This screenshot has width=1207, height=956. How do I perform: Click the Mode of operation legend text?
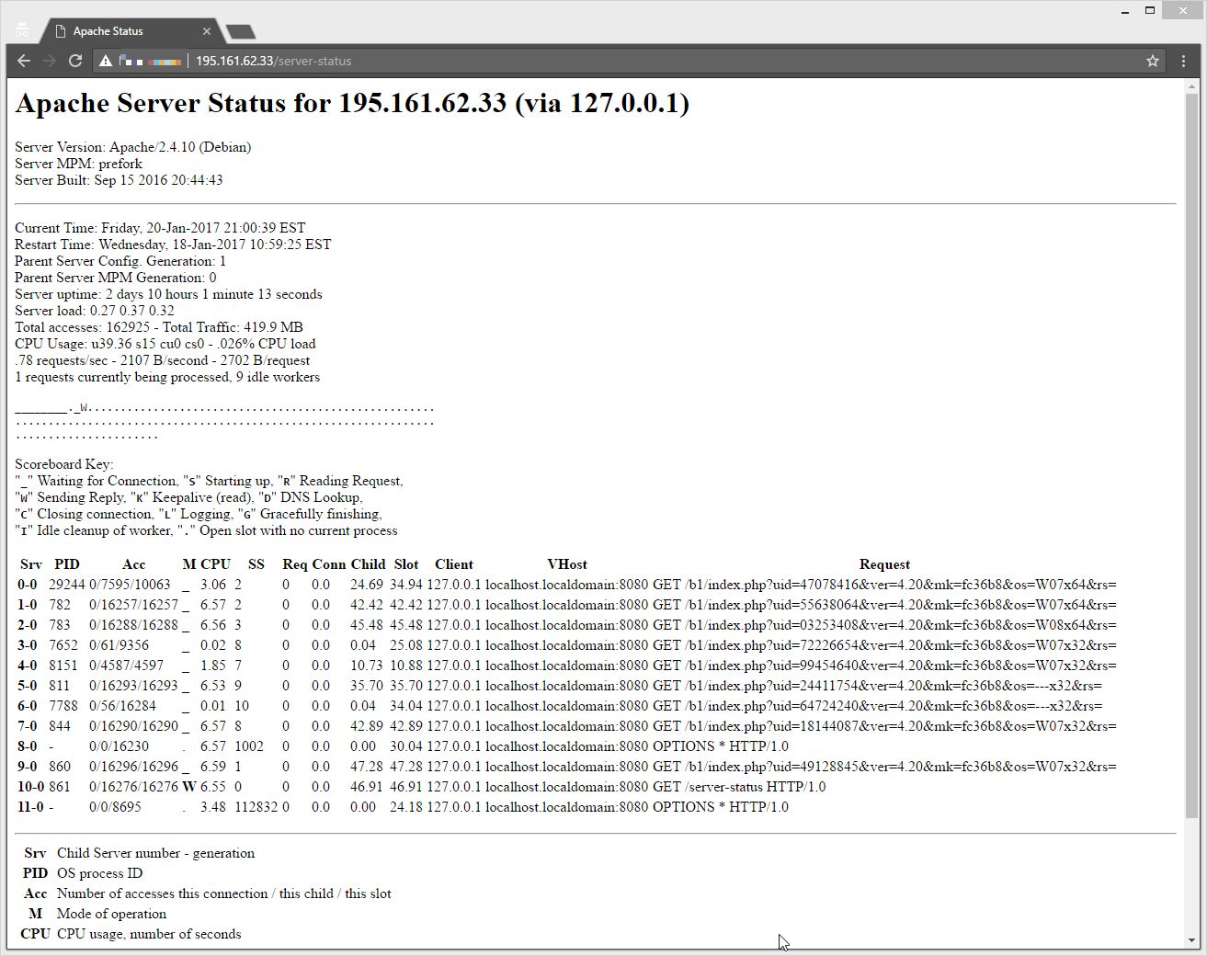pos(111,914)
